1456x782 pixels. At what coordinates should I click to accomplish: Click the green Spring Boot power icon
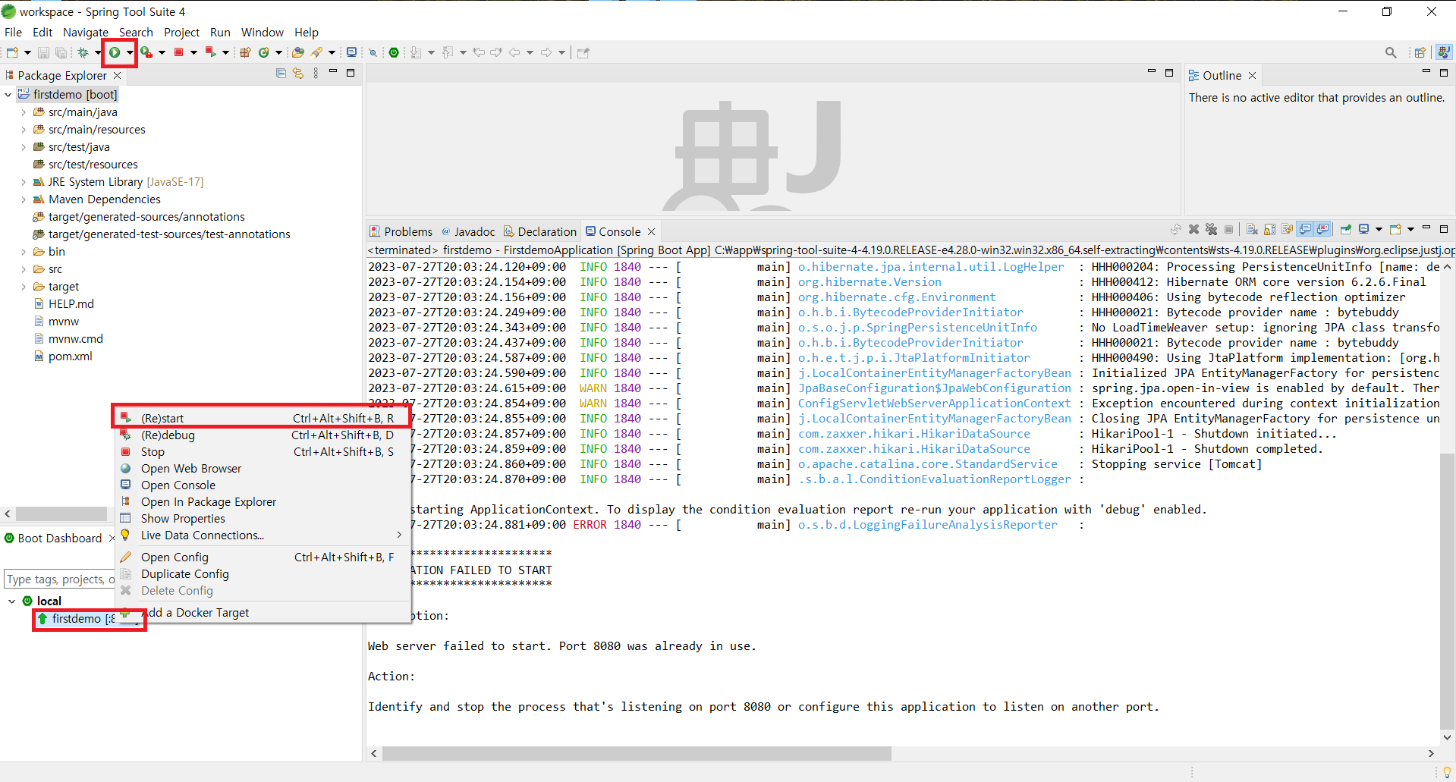[394, 52]
